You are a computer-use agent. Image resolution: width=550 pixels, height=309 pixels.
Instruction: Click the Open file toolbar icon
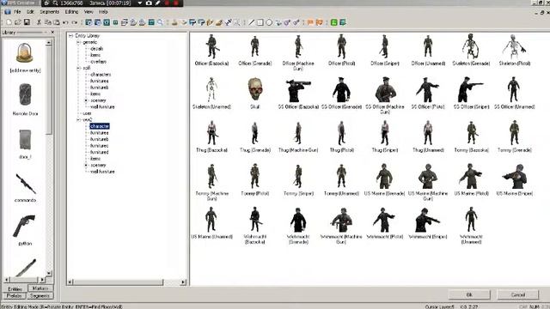click(17, 22)
